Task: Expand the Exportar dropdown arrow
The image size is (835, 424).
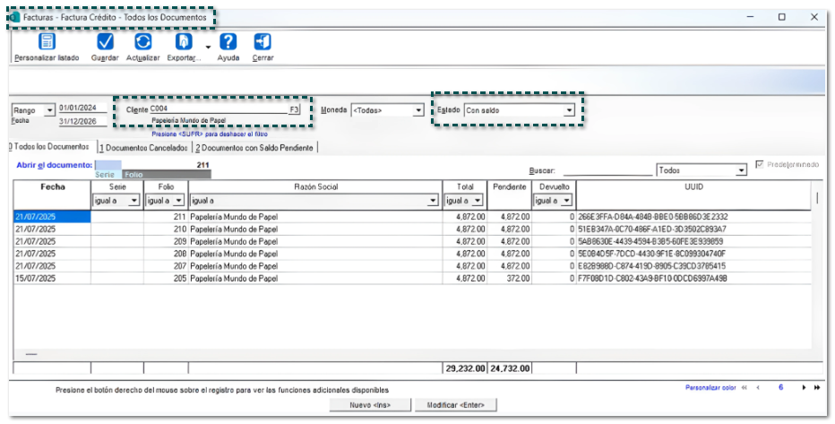Action: pos(208,48)
